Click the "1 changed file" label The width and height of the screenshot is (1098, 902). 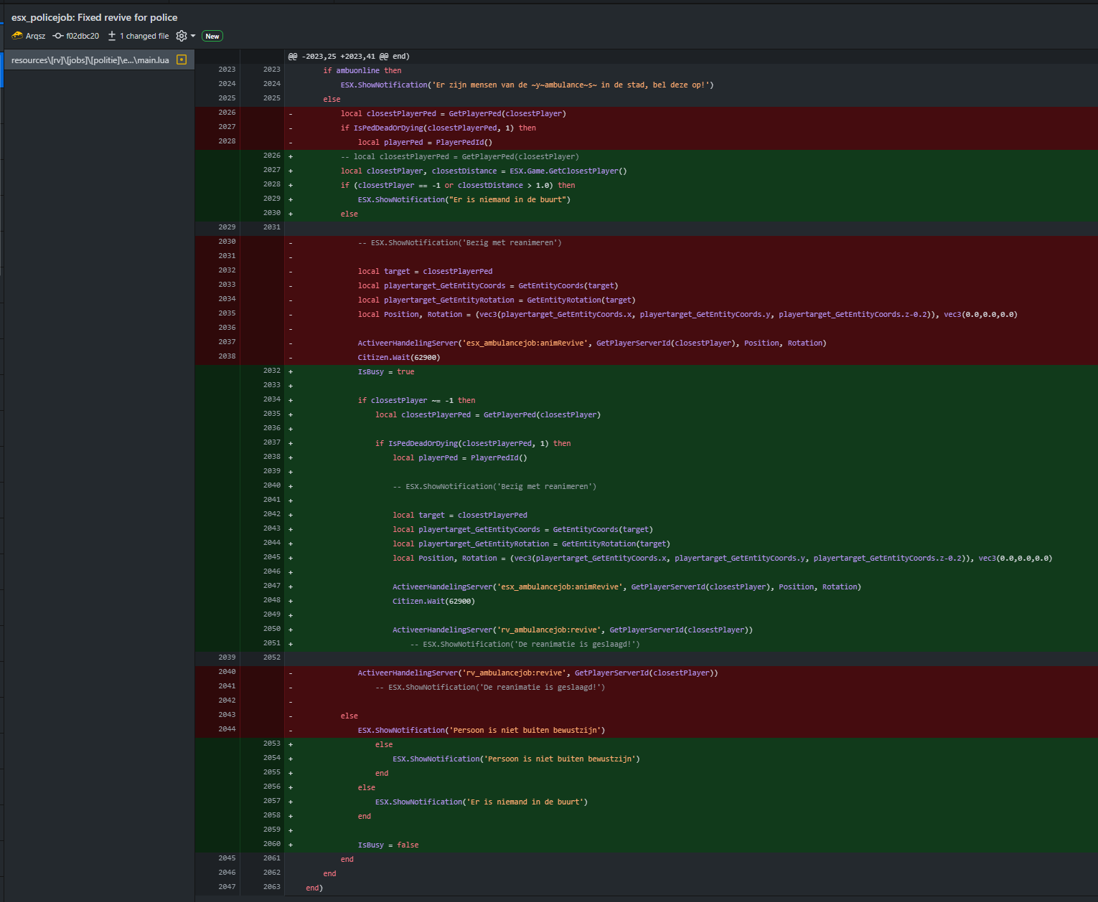coord(144,36)
